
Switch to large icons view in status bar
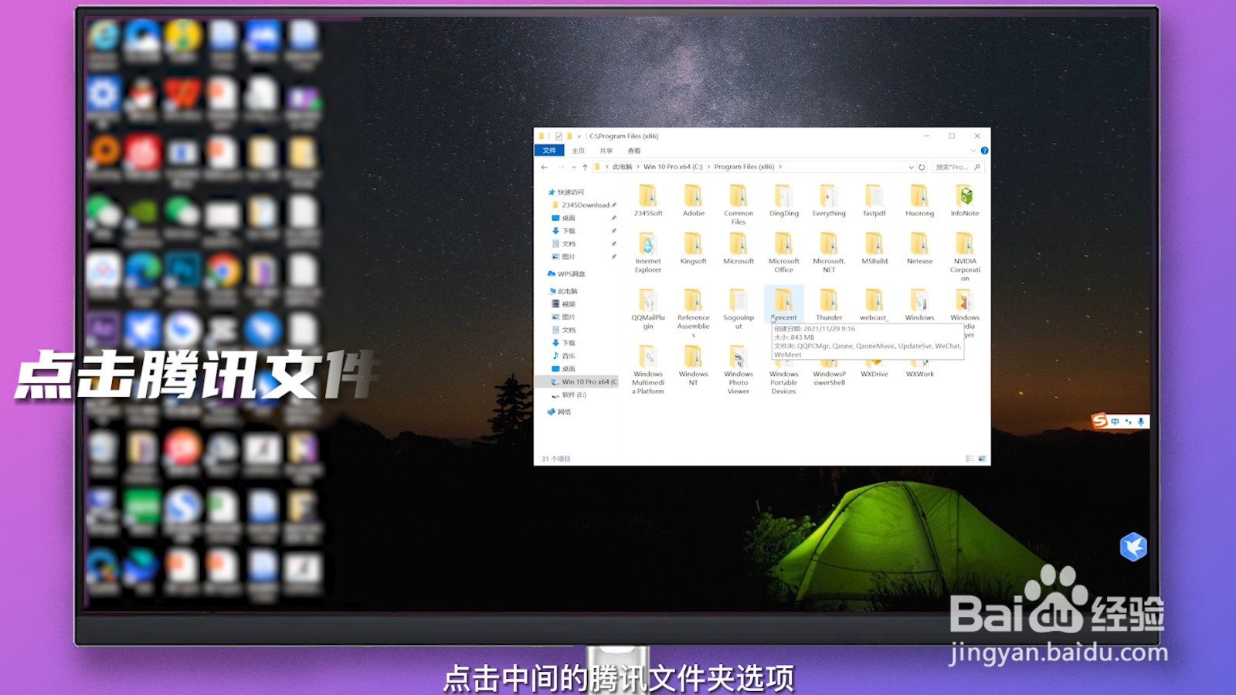(982, 459)
